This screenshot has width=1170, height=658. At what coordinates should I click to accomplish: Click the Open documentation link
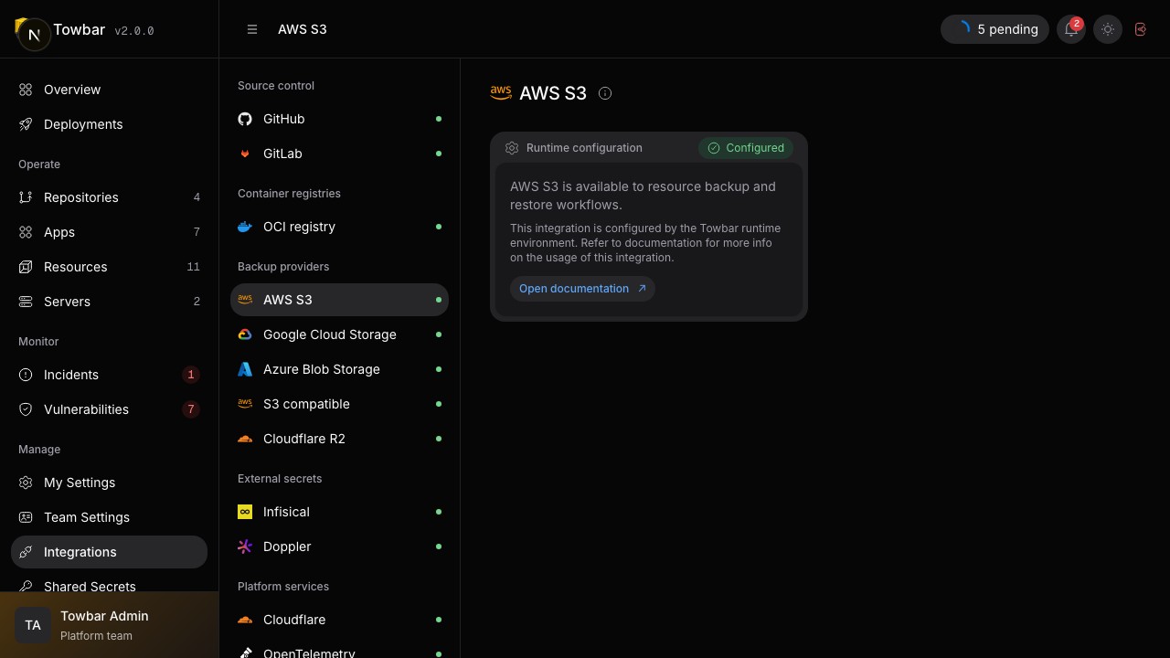point(582,289)
